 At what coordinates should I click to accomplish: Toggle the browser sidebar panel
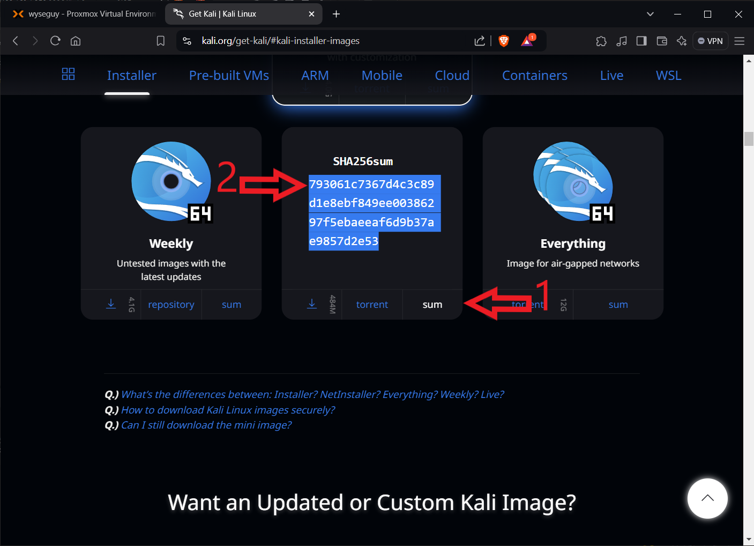641,41
